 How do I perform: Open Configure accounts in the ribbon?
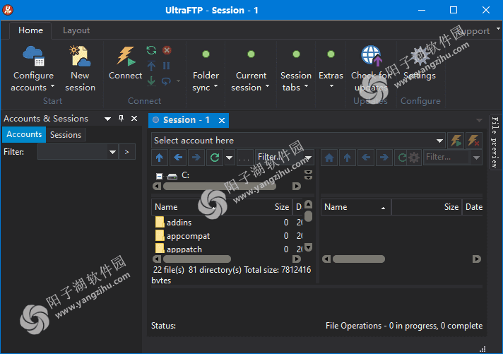click(x=33, y=69)
